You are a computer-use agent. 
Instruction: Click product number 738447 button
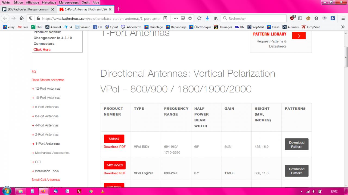tap(114, 139)
